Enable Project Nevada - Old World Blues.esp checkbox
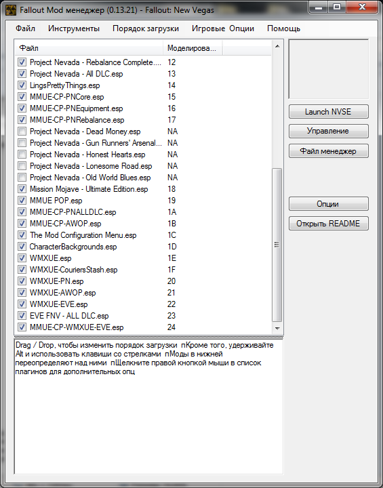Viewport: 383px width, 488px height. [22, 178]
